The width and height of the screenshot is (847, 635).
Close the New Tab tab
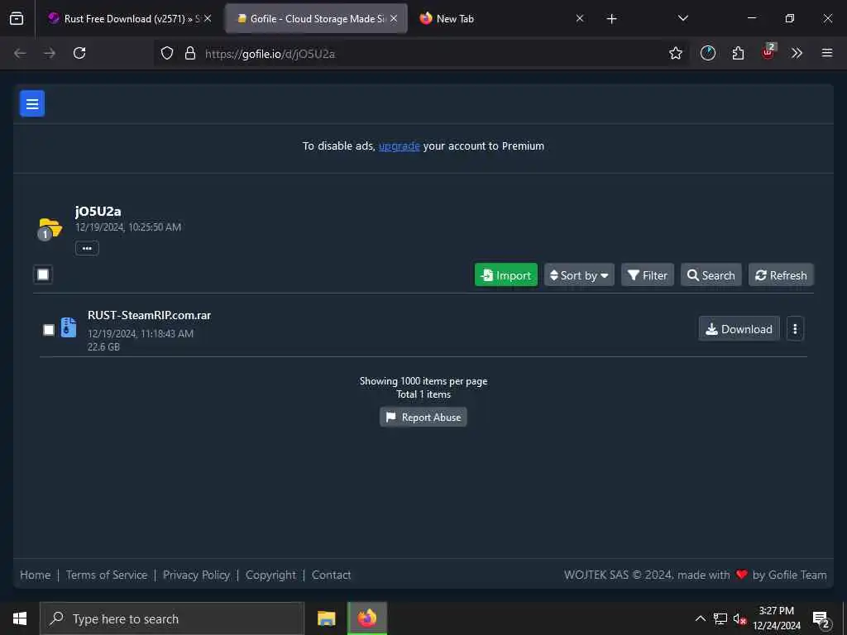click(x=580, y=18)
